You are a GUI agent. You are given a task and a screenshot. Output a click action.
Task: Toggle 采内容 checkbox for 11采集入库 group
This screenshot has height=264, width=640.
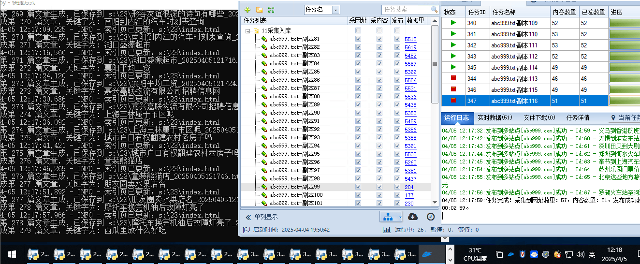coord(379,30)
